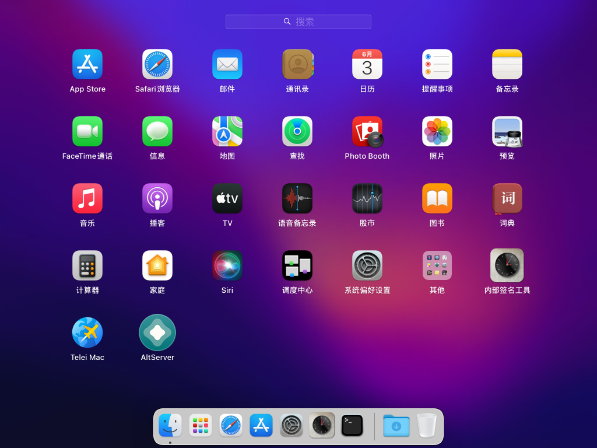Click the 搜索 search field
Viewport: 597px width, 448px height.
tap(298, 22)
